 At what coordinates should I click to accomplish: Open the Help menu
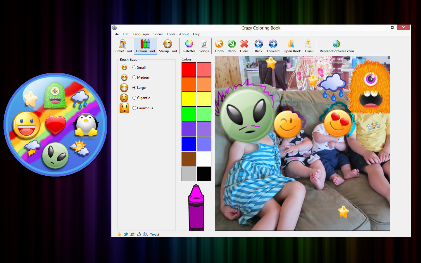point(196,34)
